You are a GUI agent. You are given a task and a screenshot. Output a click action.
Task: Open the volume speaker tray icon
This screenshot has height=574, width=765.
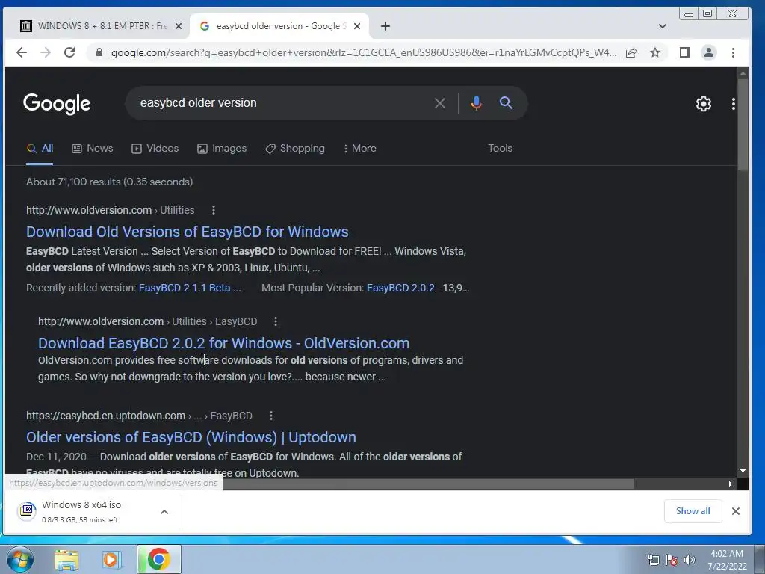click(689, 560)
